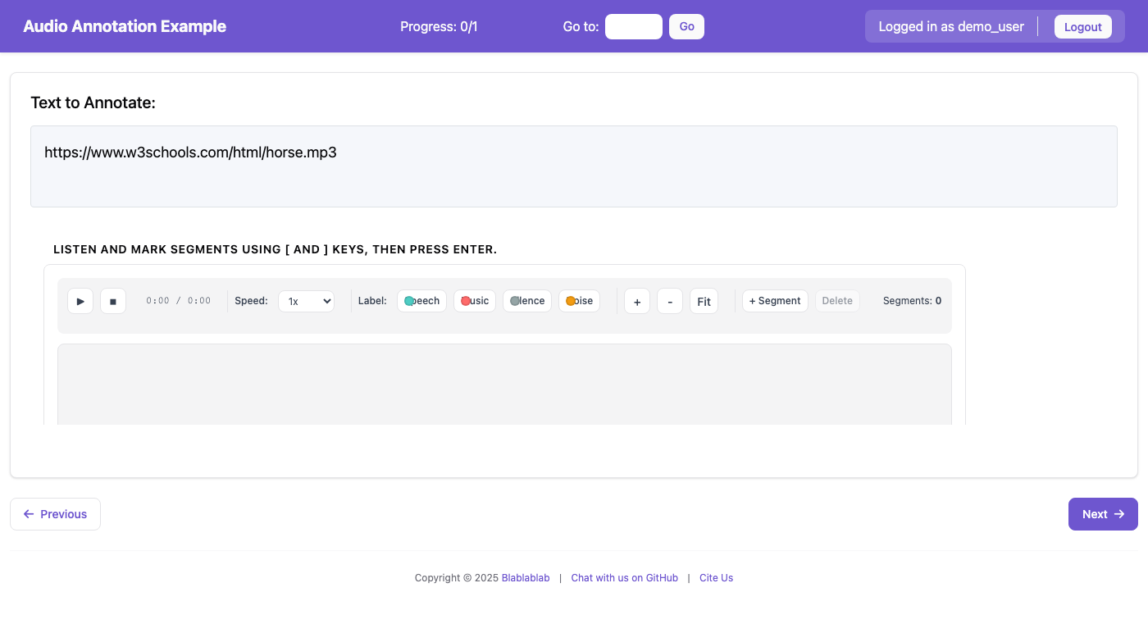Viewport: 1148px width, 624px height.
Task: Click the Text to Annotate heading
Action: [93, 102]
